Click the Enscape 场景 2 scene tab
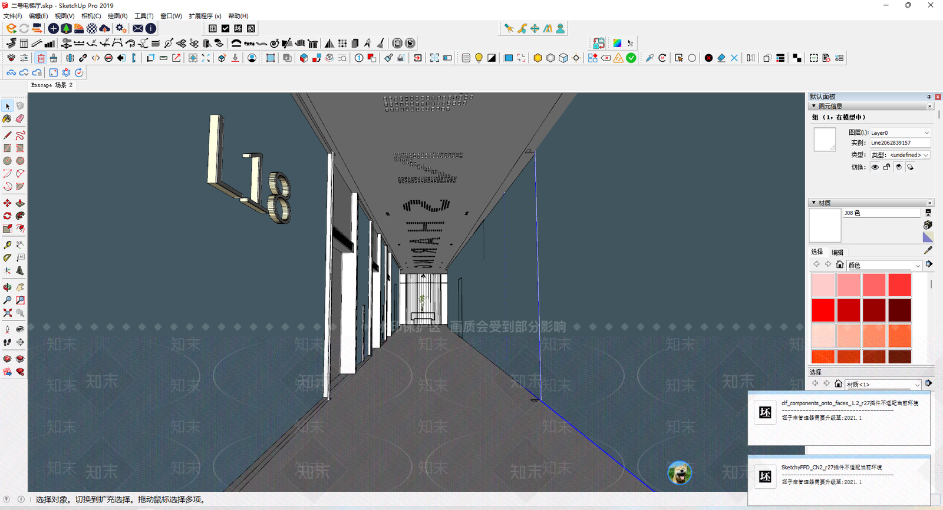 52,85
